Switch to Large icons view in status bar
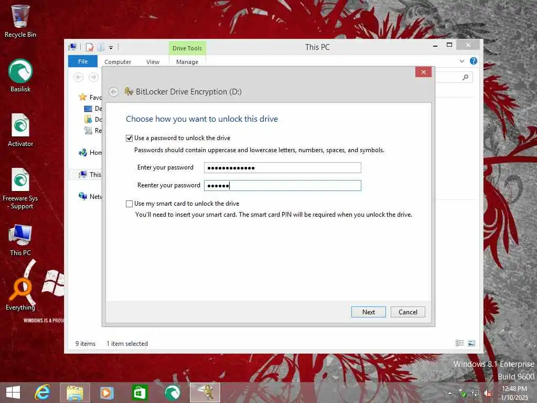Image resolution: width=537 pixels, height=403 pixels. click(471, 343)
